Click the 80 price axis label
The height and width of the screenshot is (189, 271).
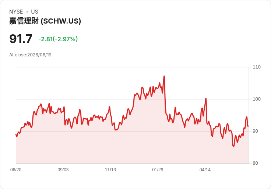(x=255, y=163)
